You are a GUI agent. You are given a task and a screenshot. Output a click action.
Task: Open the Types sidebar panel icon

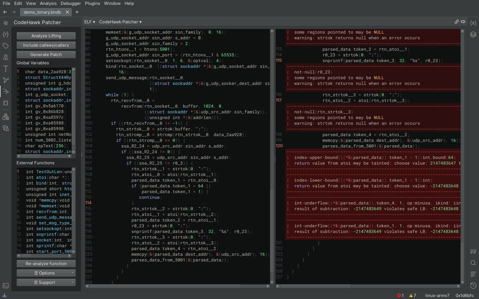point(6,34)
